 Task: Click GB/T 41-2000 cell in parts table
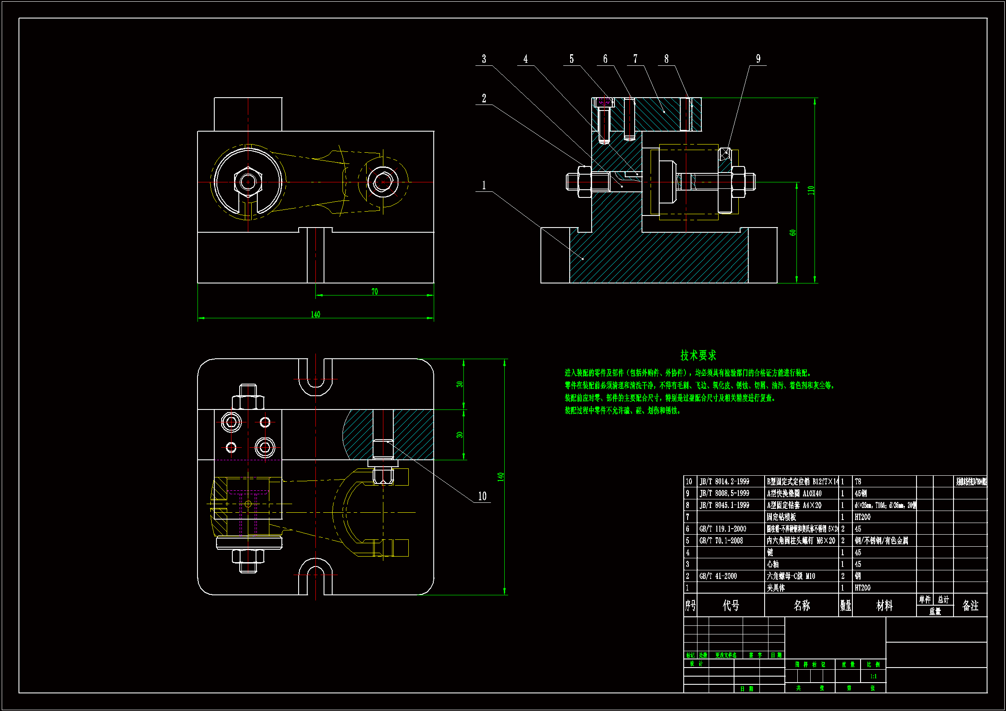pyautogui.click(x=718, y=576)
